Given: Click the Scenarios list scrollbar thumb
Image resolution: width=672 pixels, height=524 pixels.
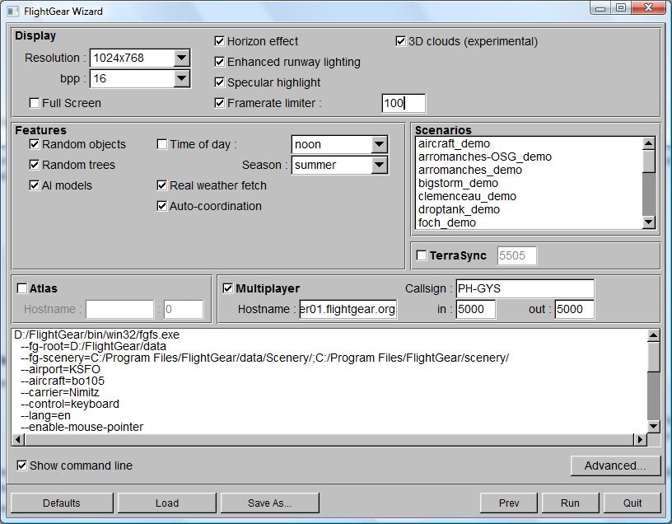Looking at the screenshot, I should (x=649, y=161).
